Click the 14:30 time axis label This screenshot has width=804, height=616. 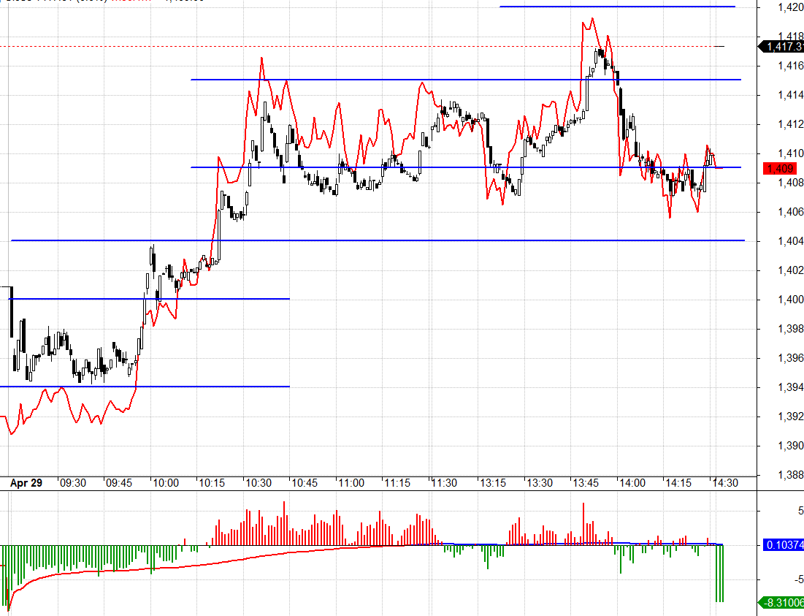point(724,483)
